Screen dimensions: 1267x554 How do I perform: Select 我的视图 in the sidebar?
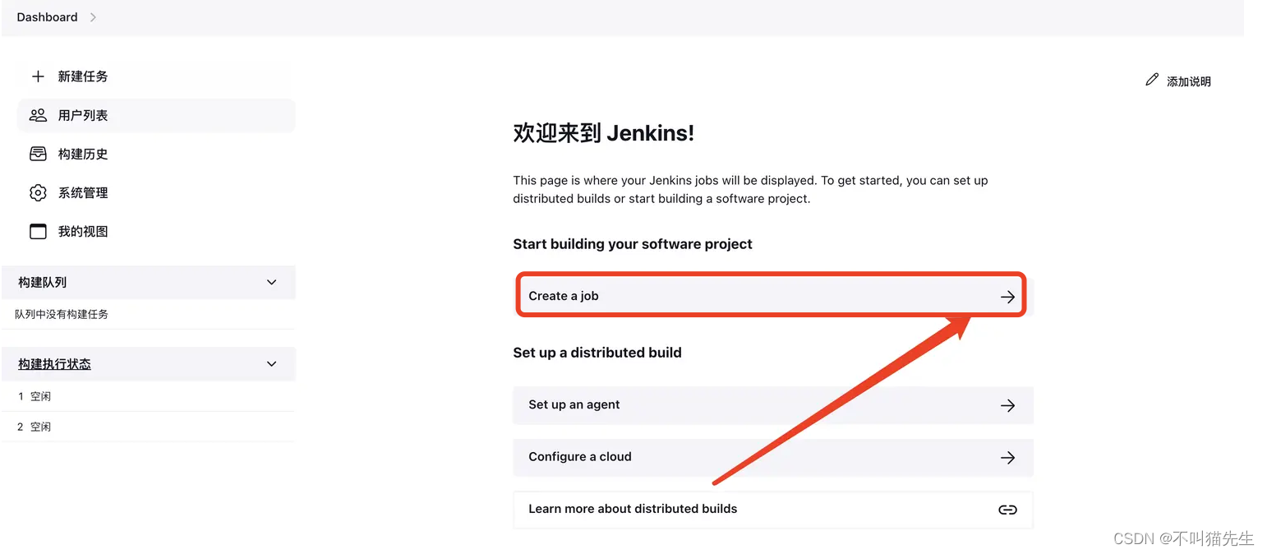tap(83, 231)
